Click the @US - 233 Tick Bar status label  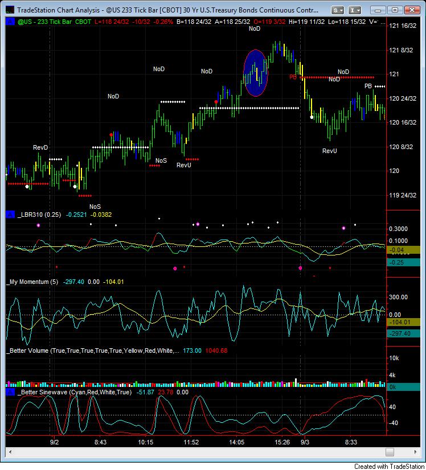44,22
